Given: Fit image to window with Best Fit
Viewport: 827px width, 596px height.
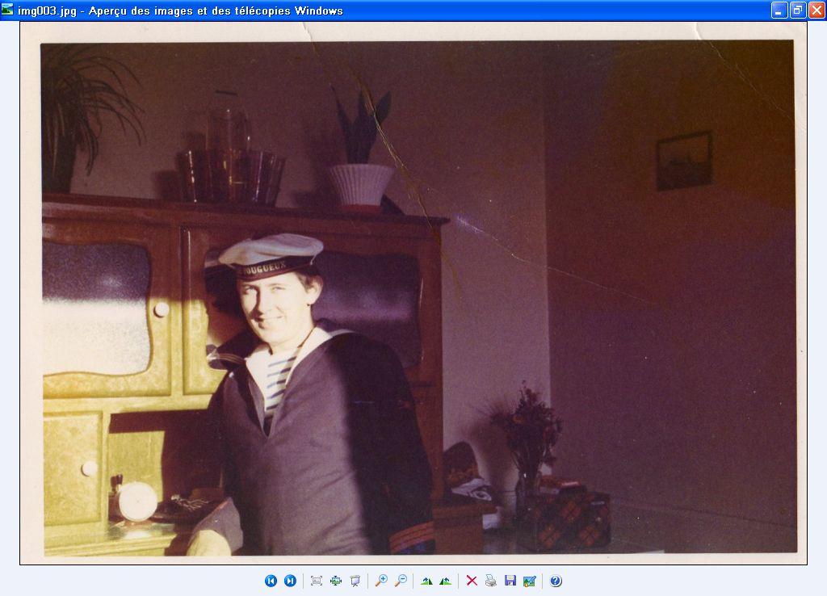Looking at the screenshot, I should 316,581.
